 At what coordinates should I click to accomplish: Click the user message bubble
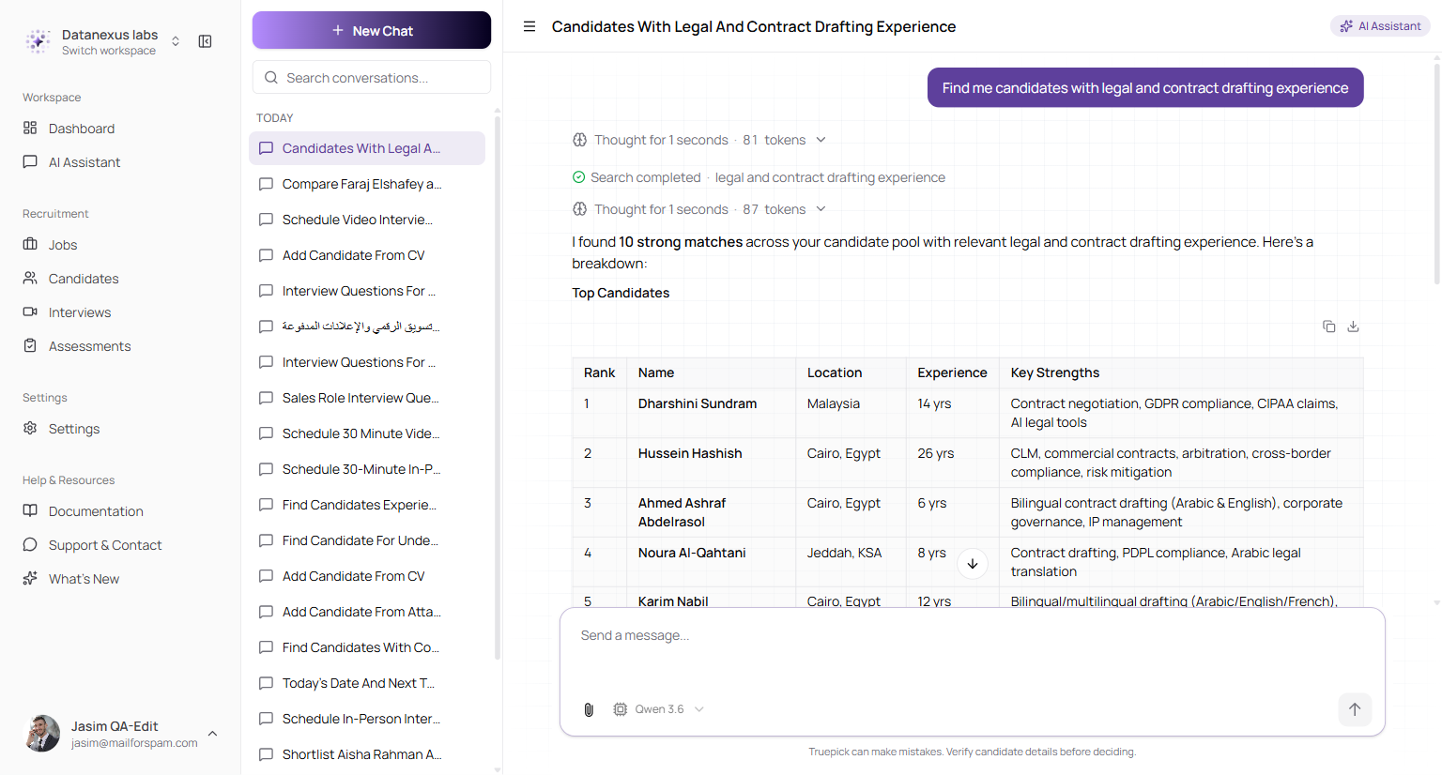tap(1145, 87)
